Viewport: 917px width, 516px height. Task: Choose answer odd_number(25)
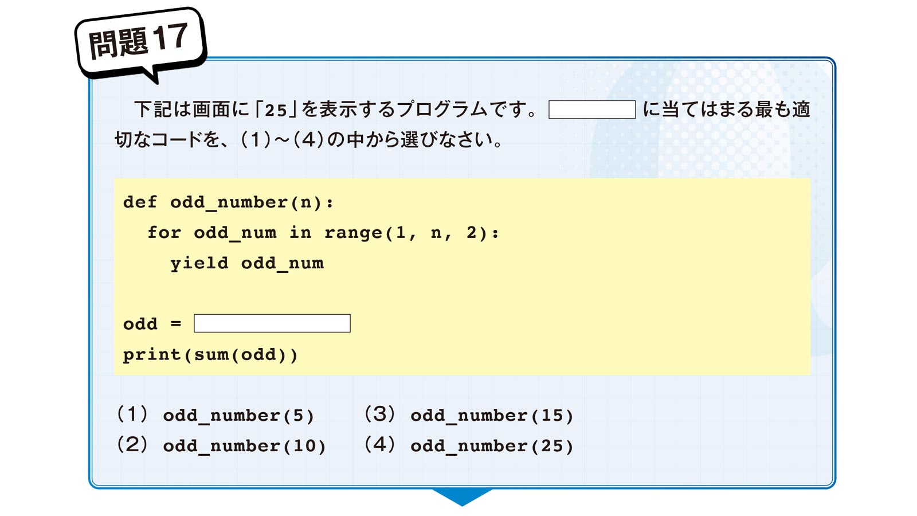492,446
